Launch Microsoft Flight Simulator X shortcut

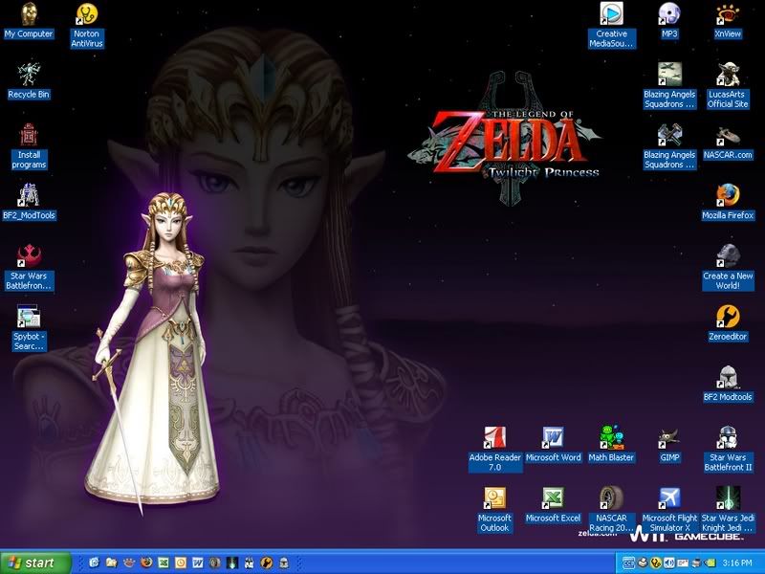point(668,510)
